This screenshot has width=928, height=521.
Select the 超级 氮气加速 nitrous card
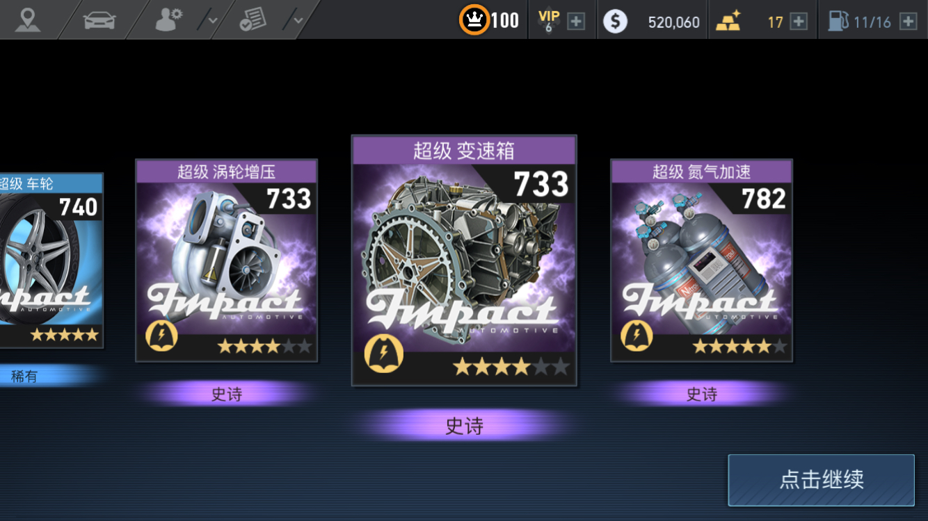pyautogui.click(x=701, y=260)
